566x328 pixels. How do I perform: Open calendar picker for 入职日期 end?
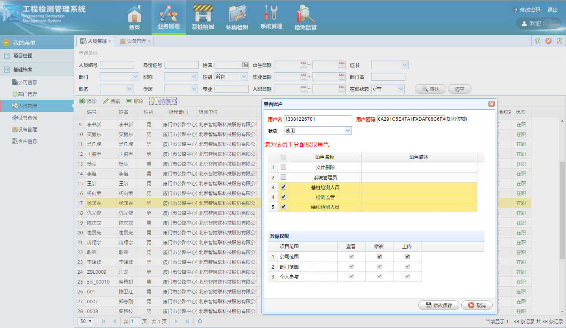(x=342, y=89)
